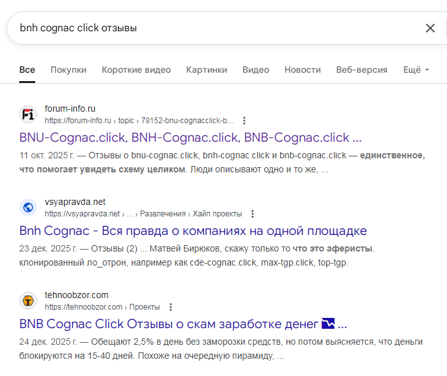Open "Bnh Cognac - Вся правда о компаниях" link
Image resolution: width=447 pixels, height=376 pixels.
click(x=193, y=230)
